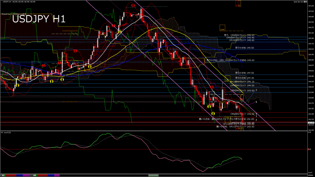Click the large USDJPY H1 title text
The image size is (315, 177).
[x=39, y=19]
